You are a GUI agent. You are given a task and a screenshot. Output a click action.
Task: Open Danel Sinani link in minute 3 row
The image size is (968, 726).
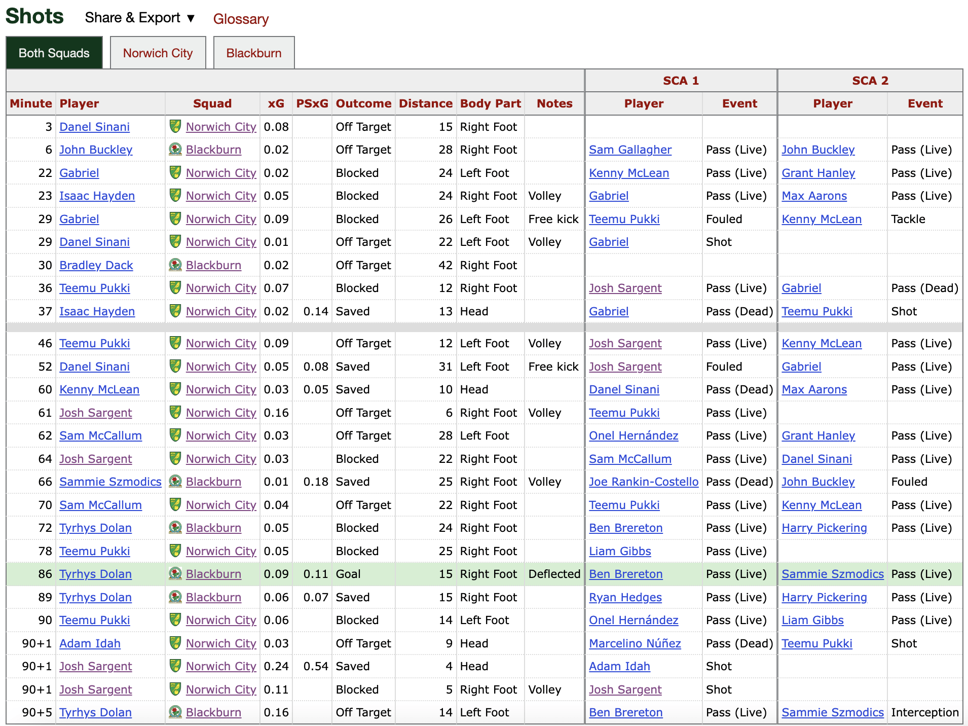pyautogui.click(x=94, y=127)
